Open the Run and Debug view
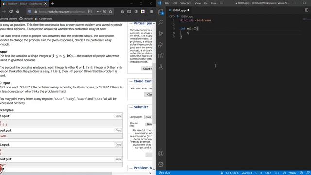Image resolution: width=311 pixels, height=175 pixels. coord(161,44)
